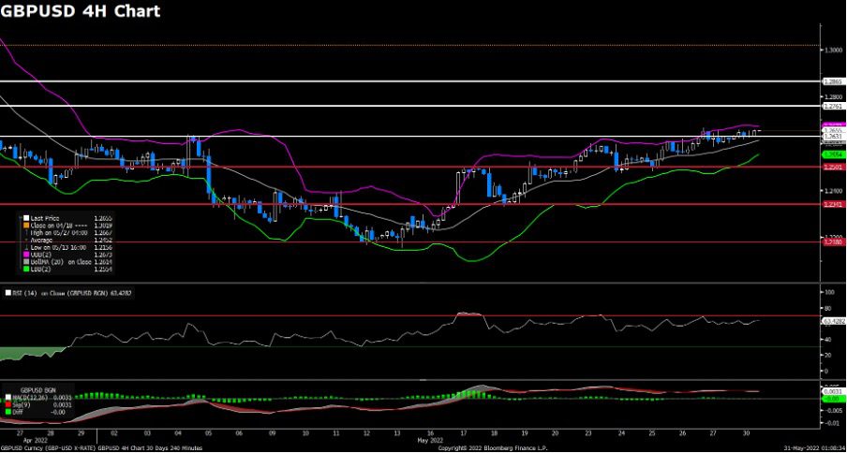The height and width of the screenshot is (453, 847).
Task: Click date tick 17 on the time axis
Action: 463,433
